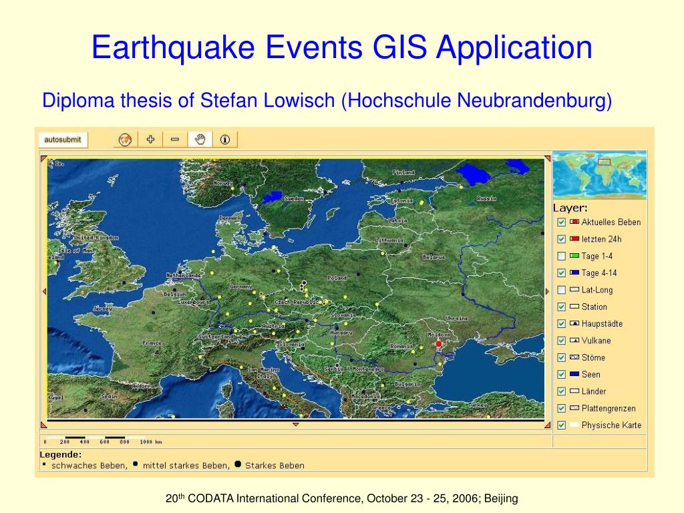Image resolution: width=684 pixels, height=513 pixels.
Task: Click the Belarus label on map
Action: point(434,257)
